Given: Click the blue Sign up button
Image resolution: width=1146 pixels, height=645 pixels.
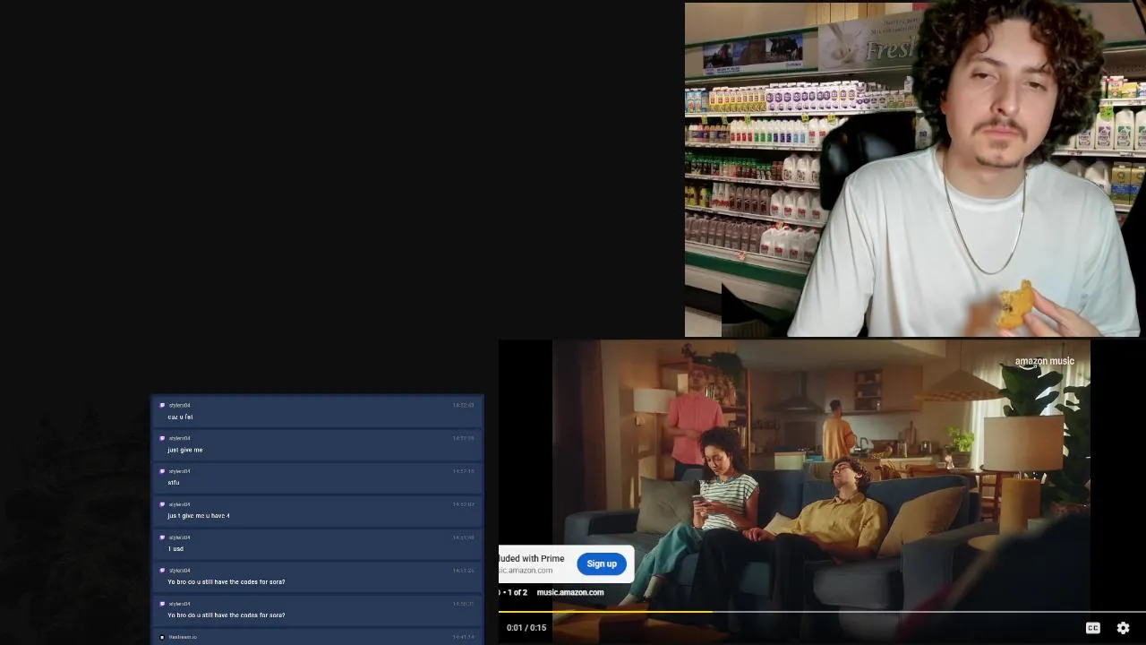Looking at the screenshot, I should pos(602,563).
